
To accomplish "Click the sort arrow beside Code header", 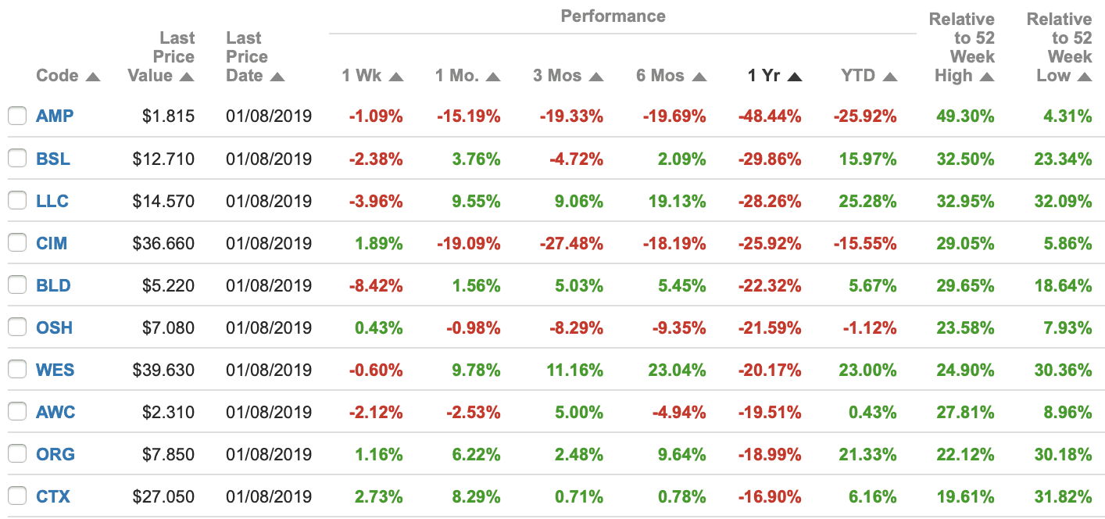I will (93, 77).
